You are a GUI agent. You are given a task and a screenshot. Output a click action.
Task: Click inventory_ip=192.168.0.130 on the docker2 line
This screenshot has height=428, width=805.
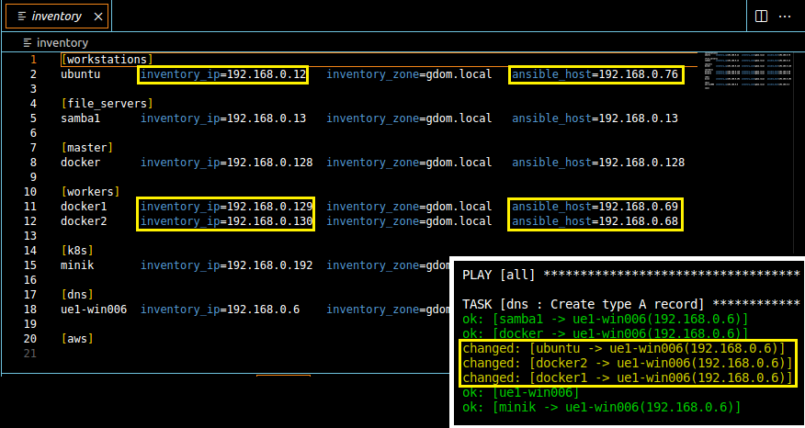click(x=226, y=221)
